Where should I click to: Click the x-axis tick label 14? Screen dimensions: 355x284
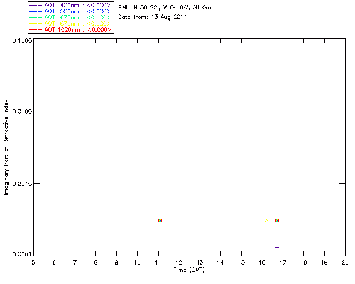221,262
